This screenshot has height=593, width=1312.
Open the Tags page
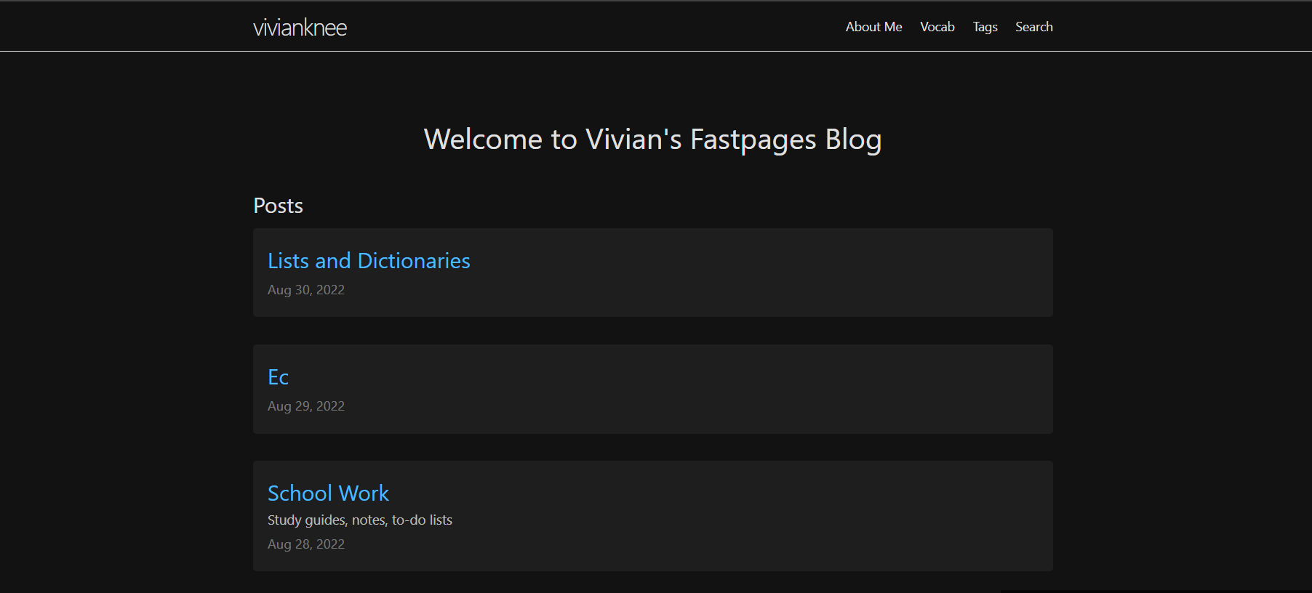point(985,26)
